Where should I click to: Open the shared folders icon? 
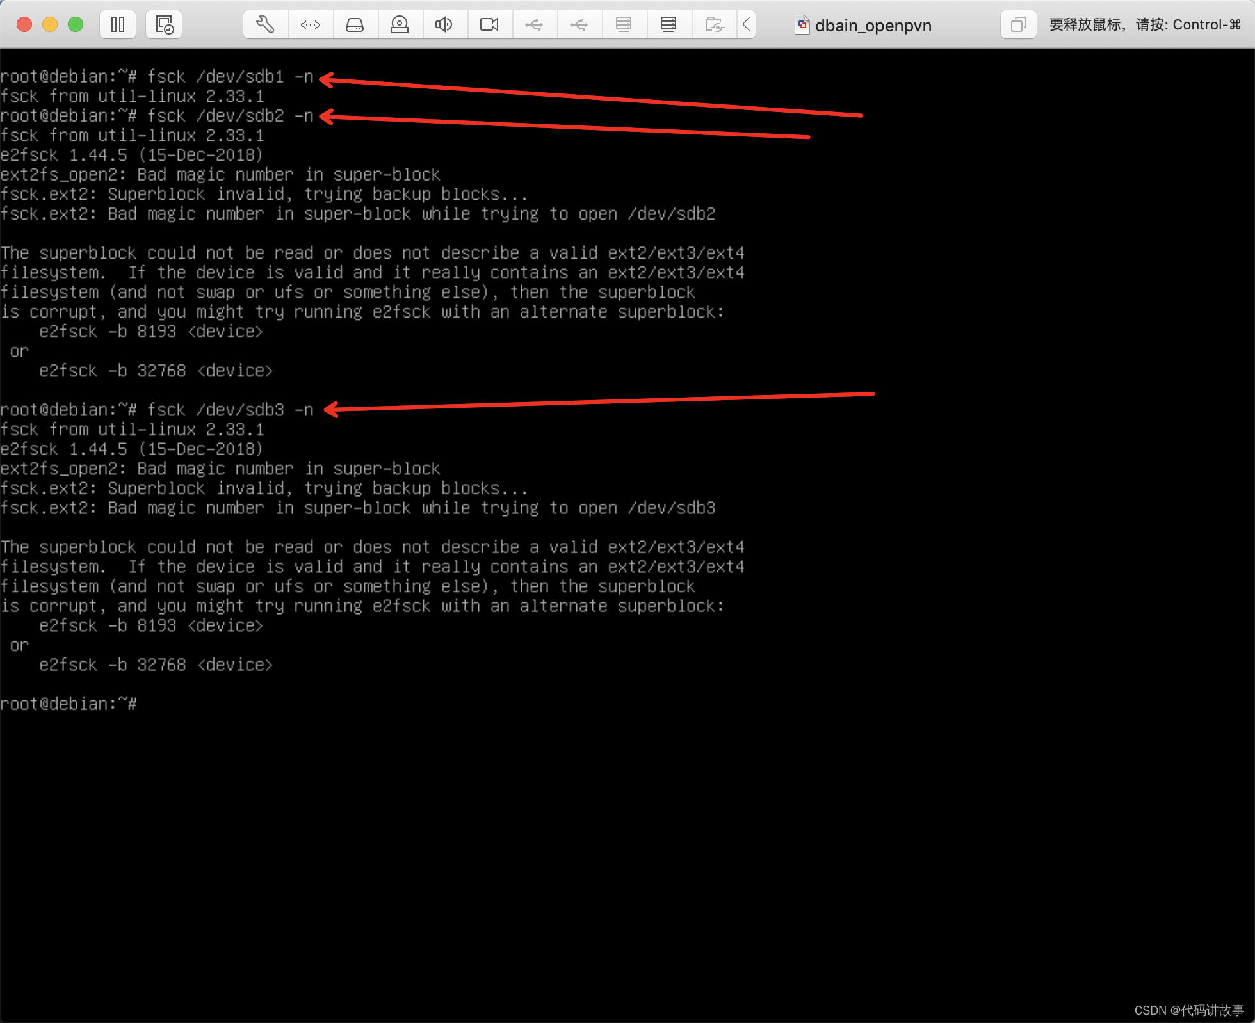click(x=714, y=25)
